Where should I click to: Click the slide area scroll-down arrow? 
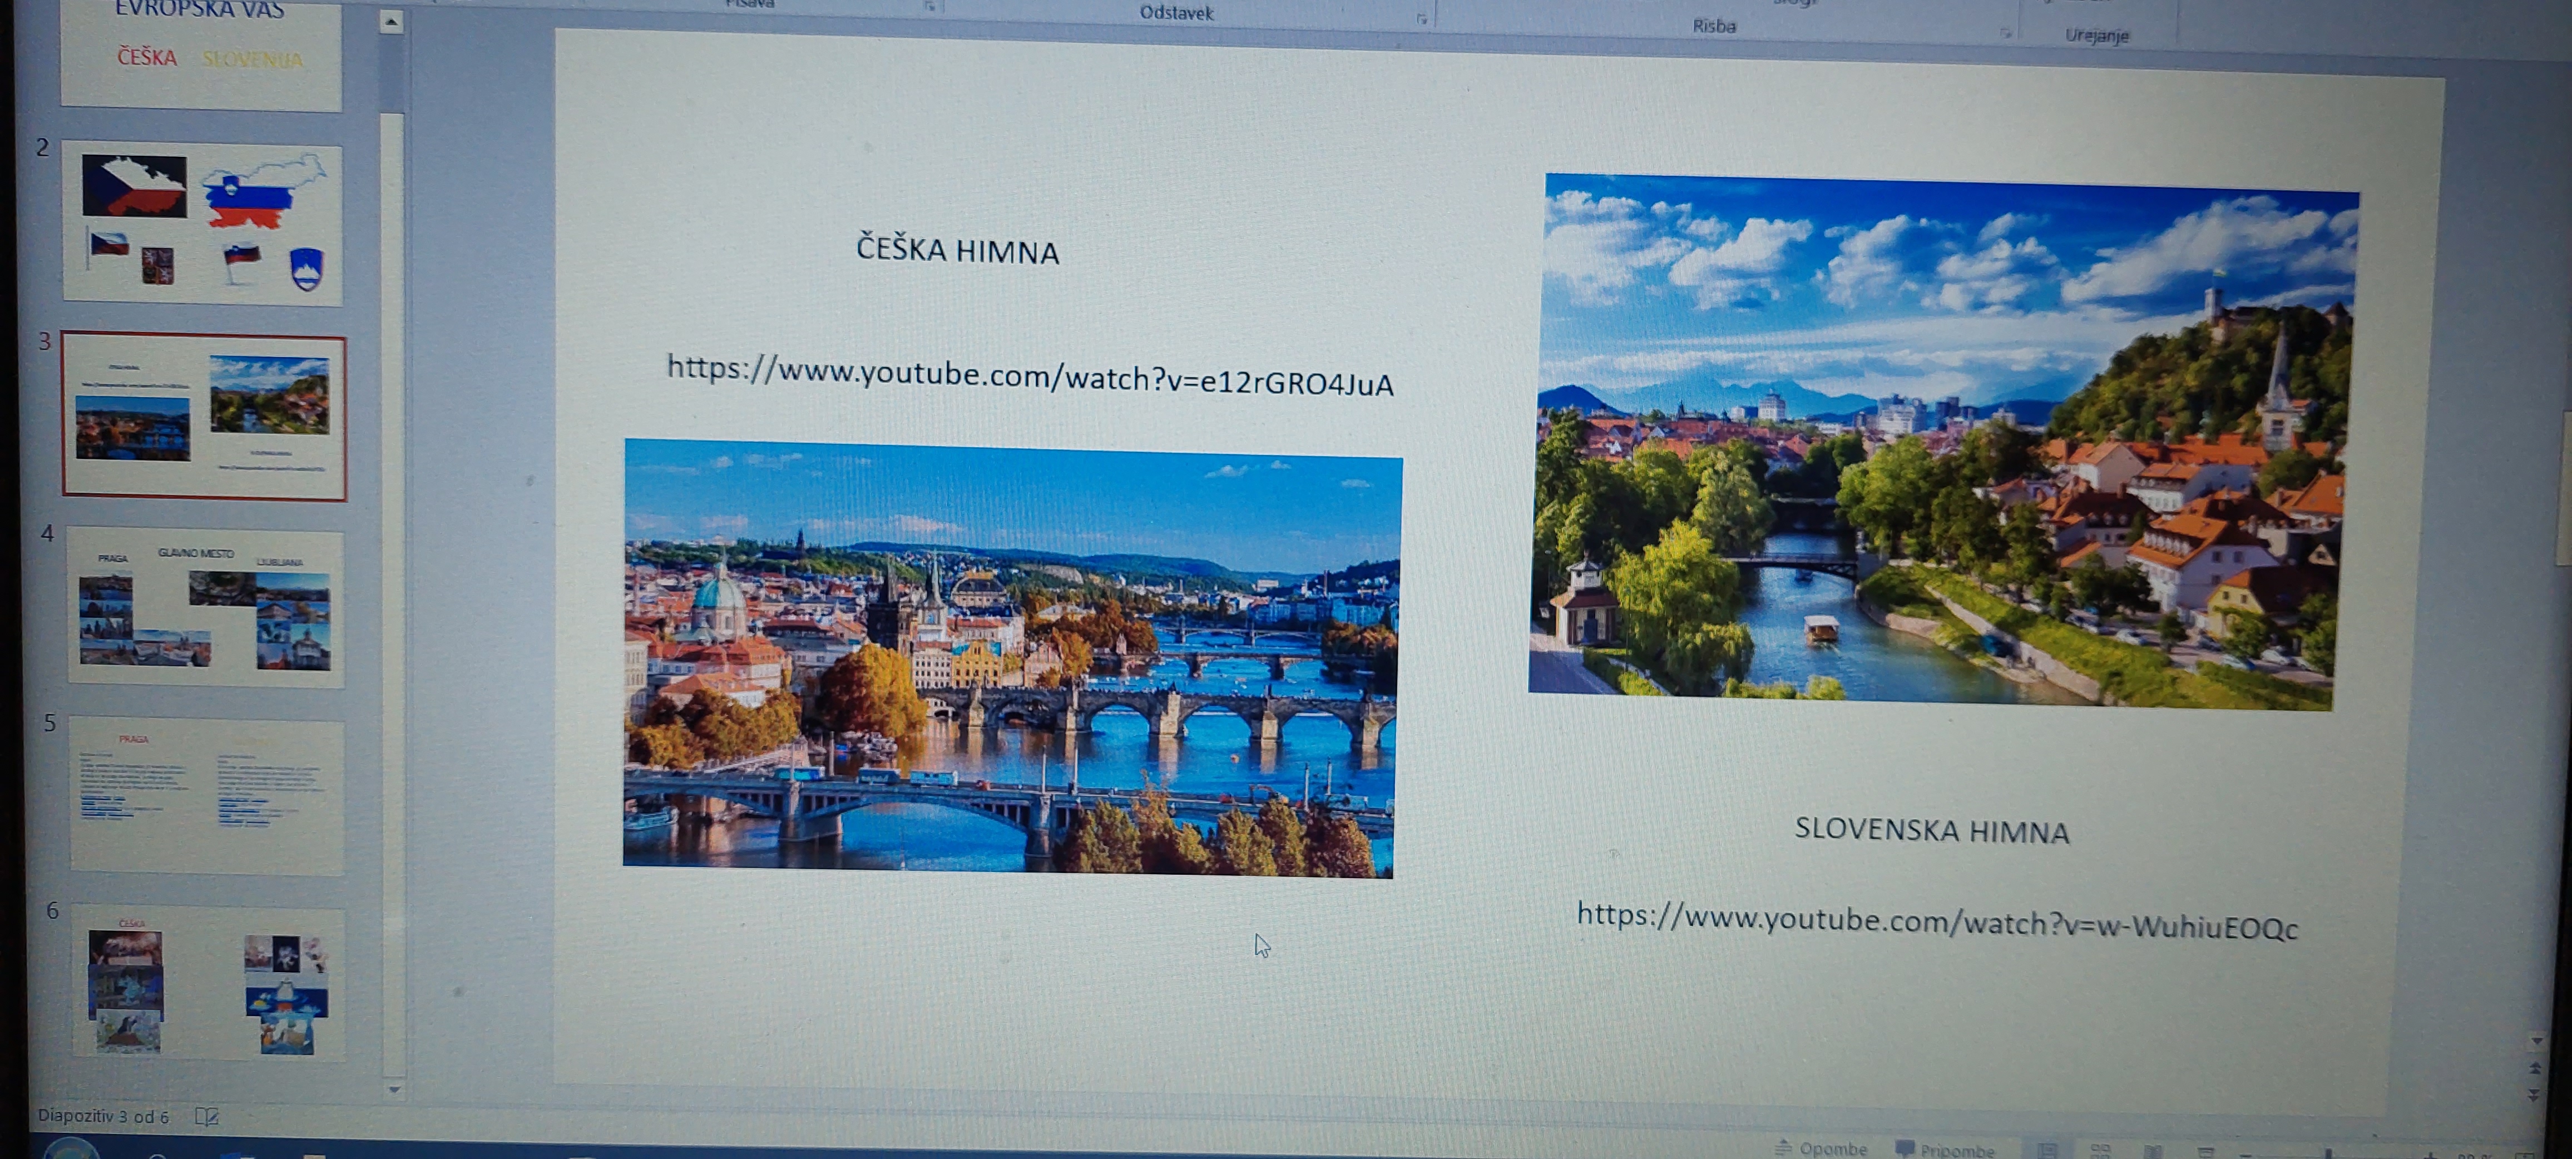tap(2536, 1042)
